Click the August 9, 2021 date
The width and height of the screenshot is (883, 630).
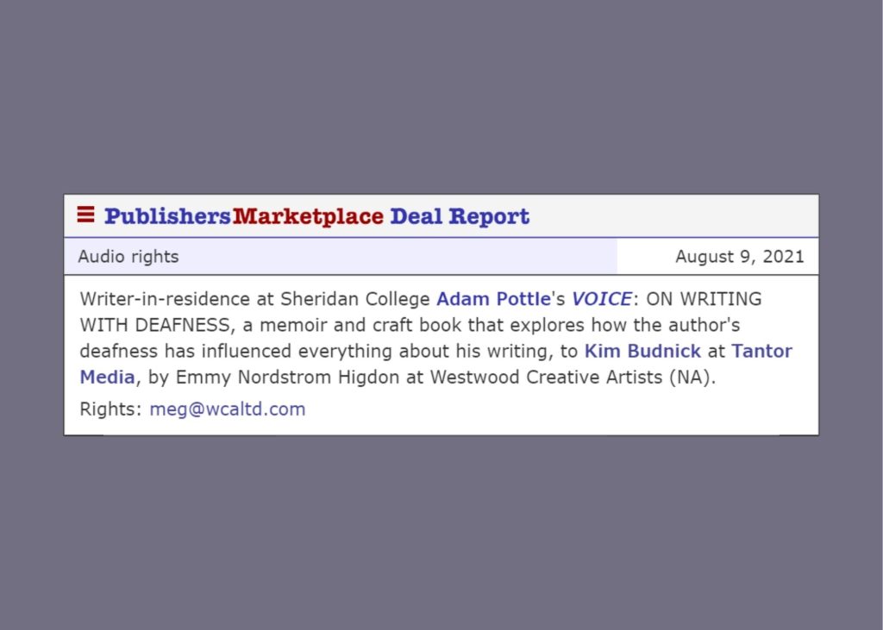coord(739,257)
